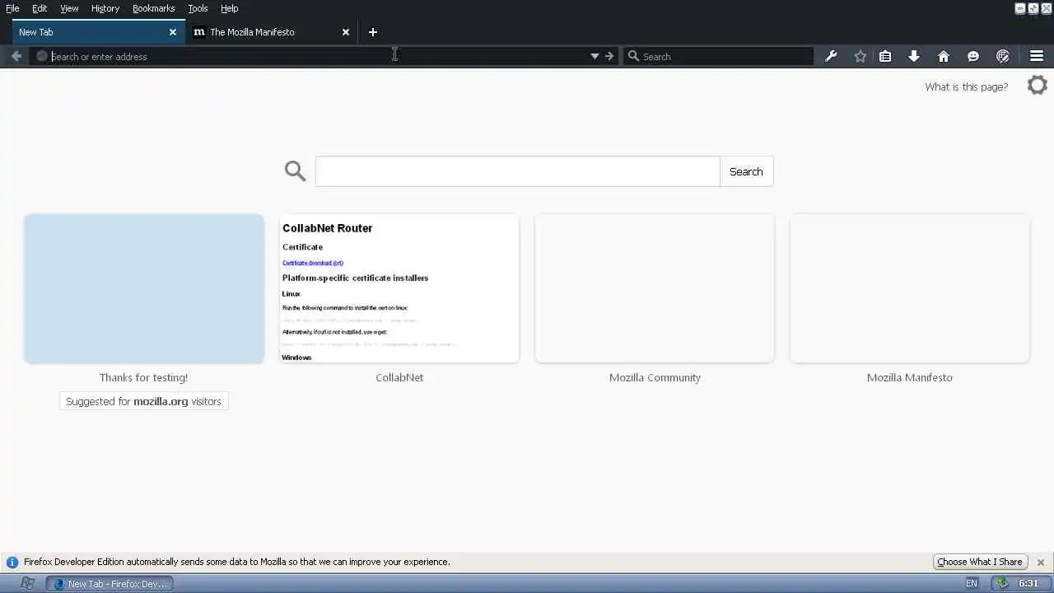Click the Suggested for mozilla.org visitors label
1054x593 pixels.
tap(144, 401)
